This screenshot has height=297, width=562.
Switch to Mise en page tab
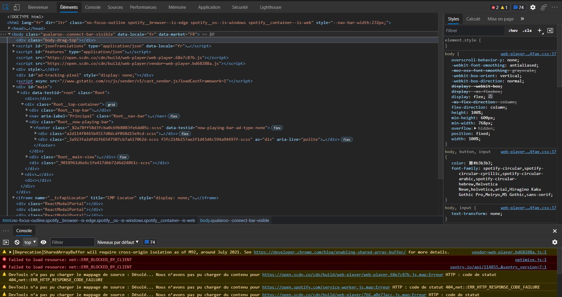[501, 19]
